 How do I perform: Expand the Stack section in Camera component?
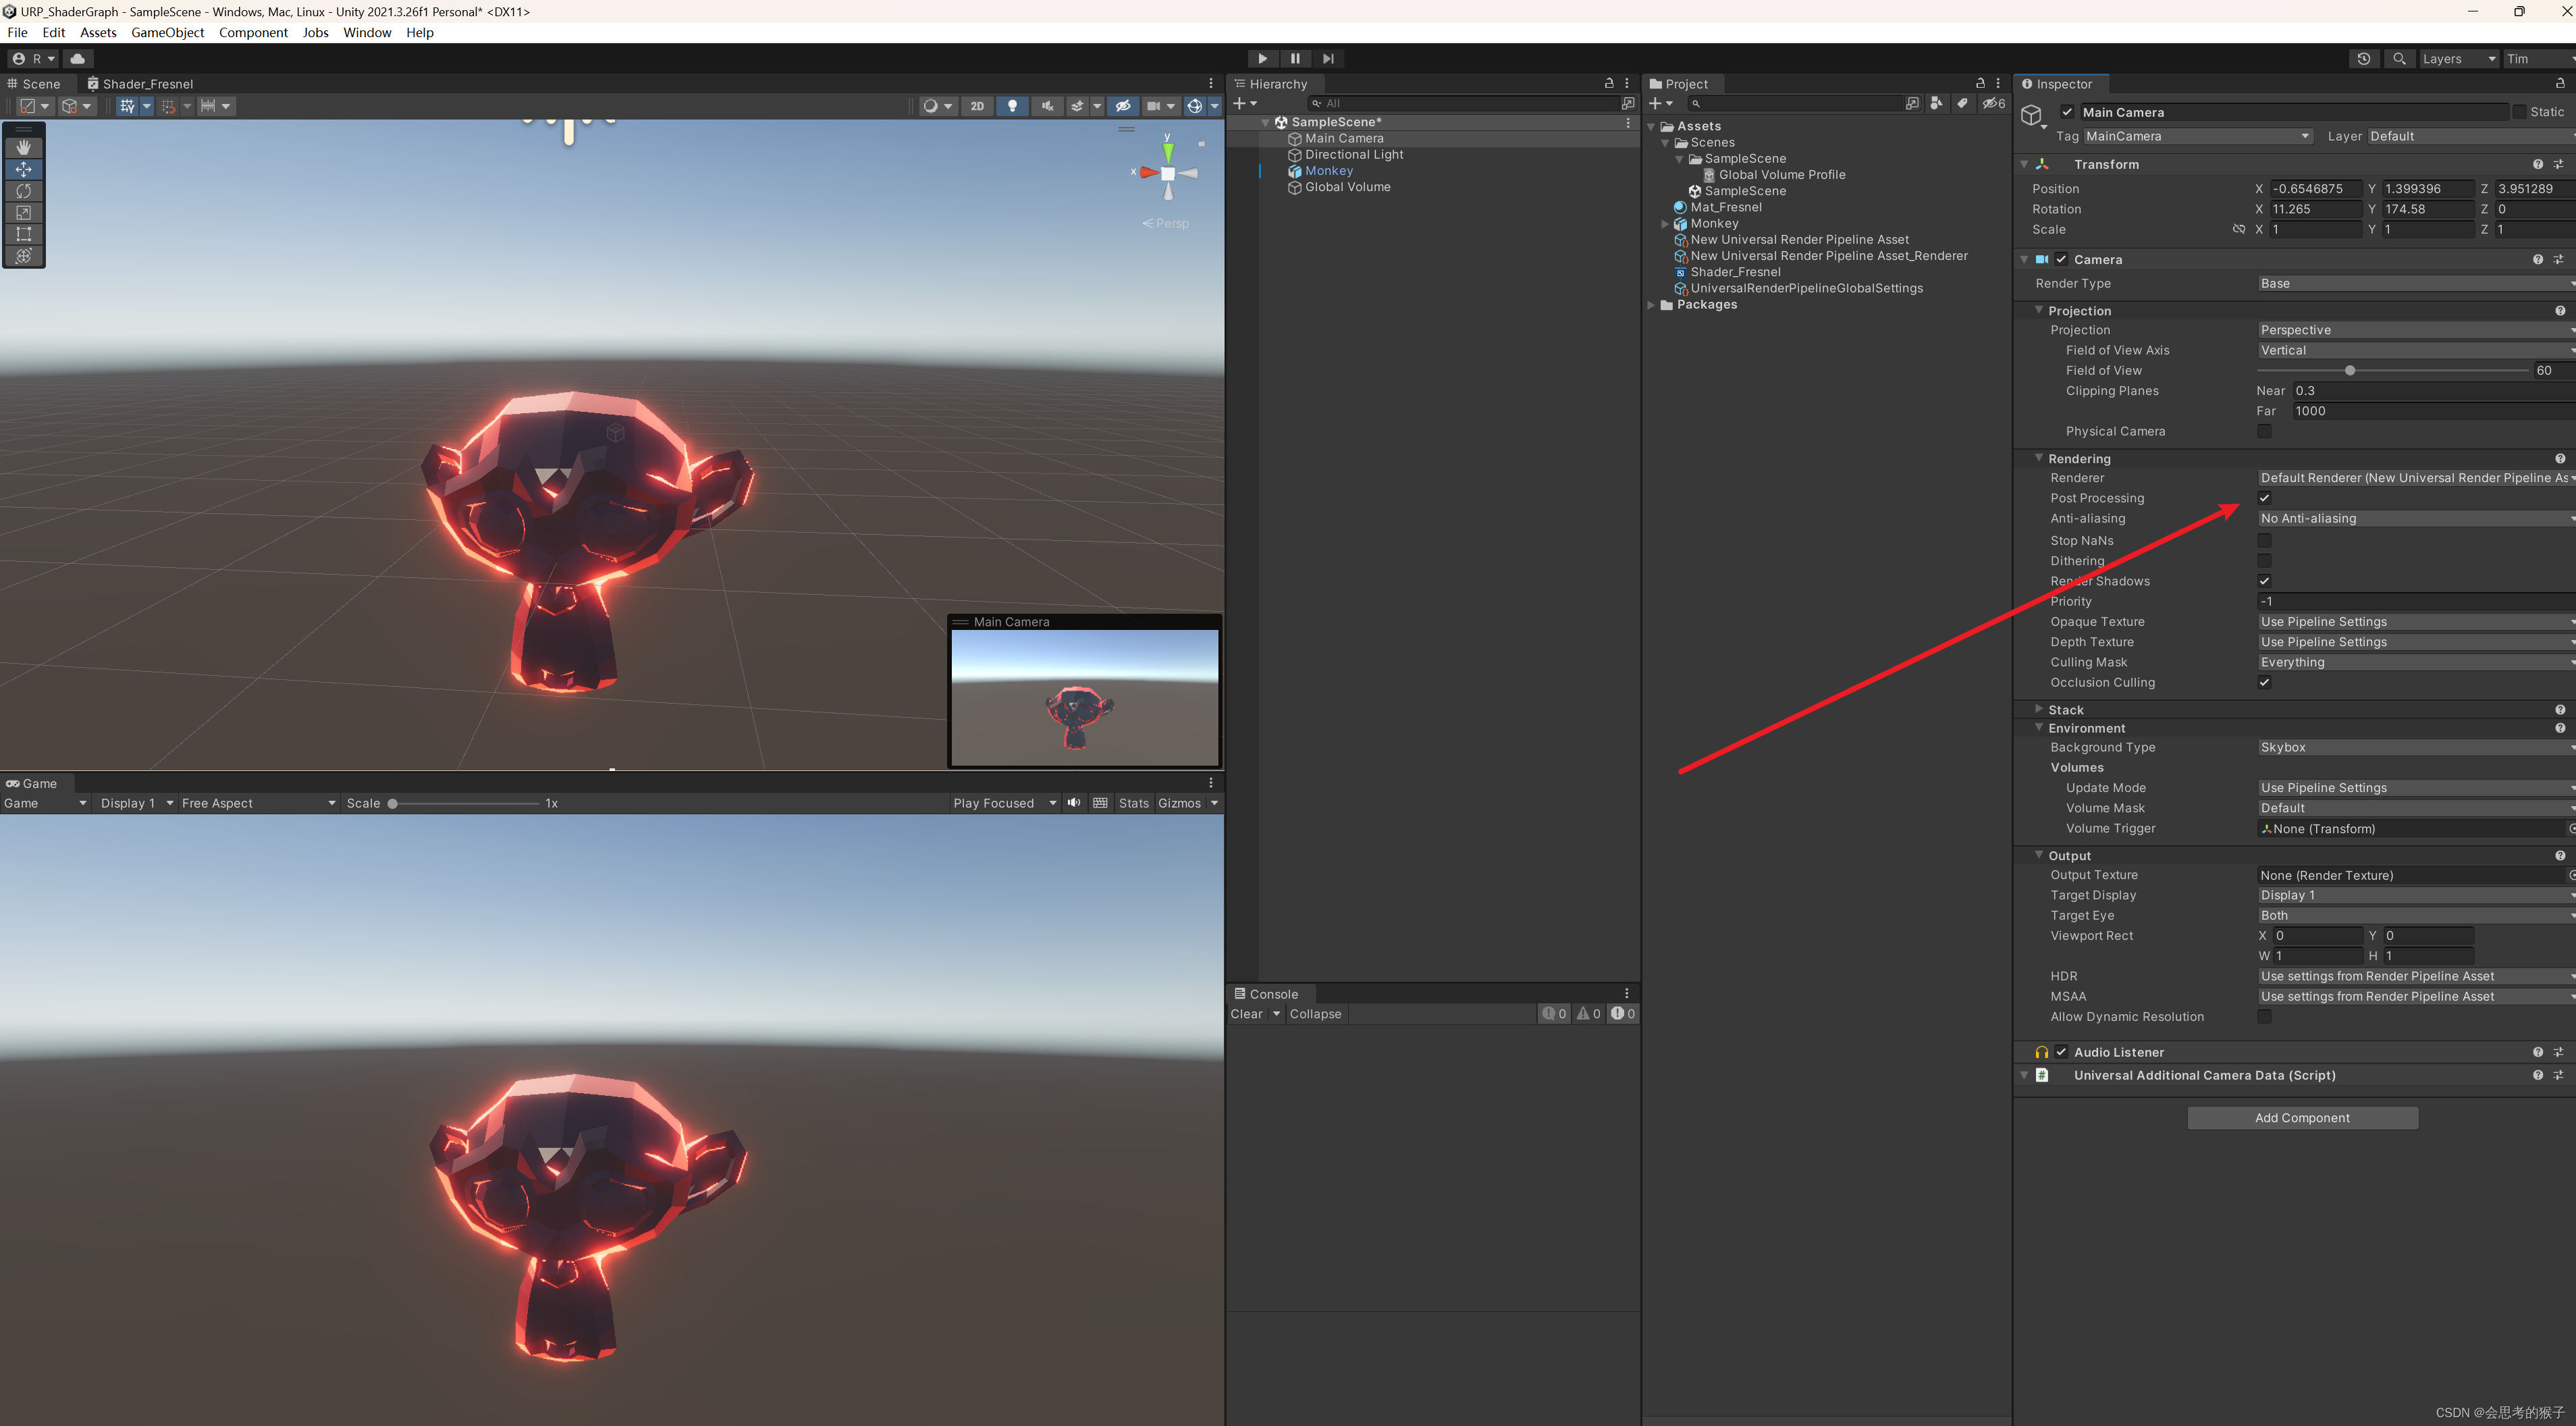pos(2040,709)
